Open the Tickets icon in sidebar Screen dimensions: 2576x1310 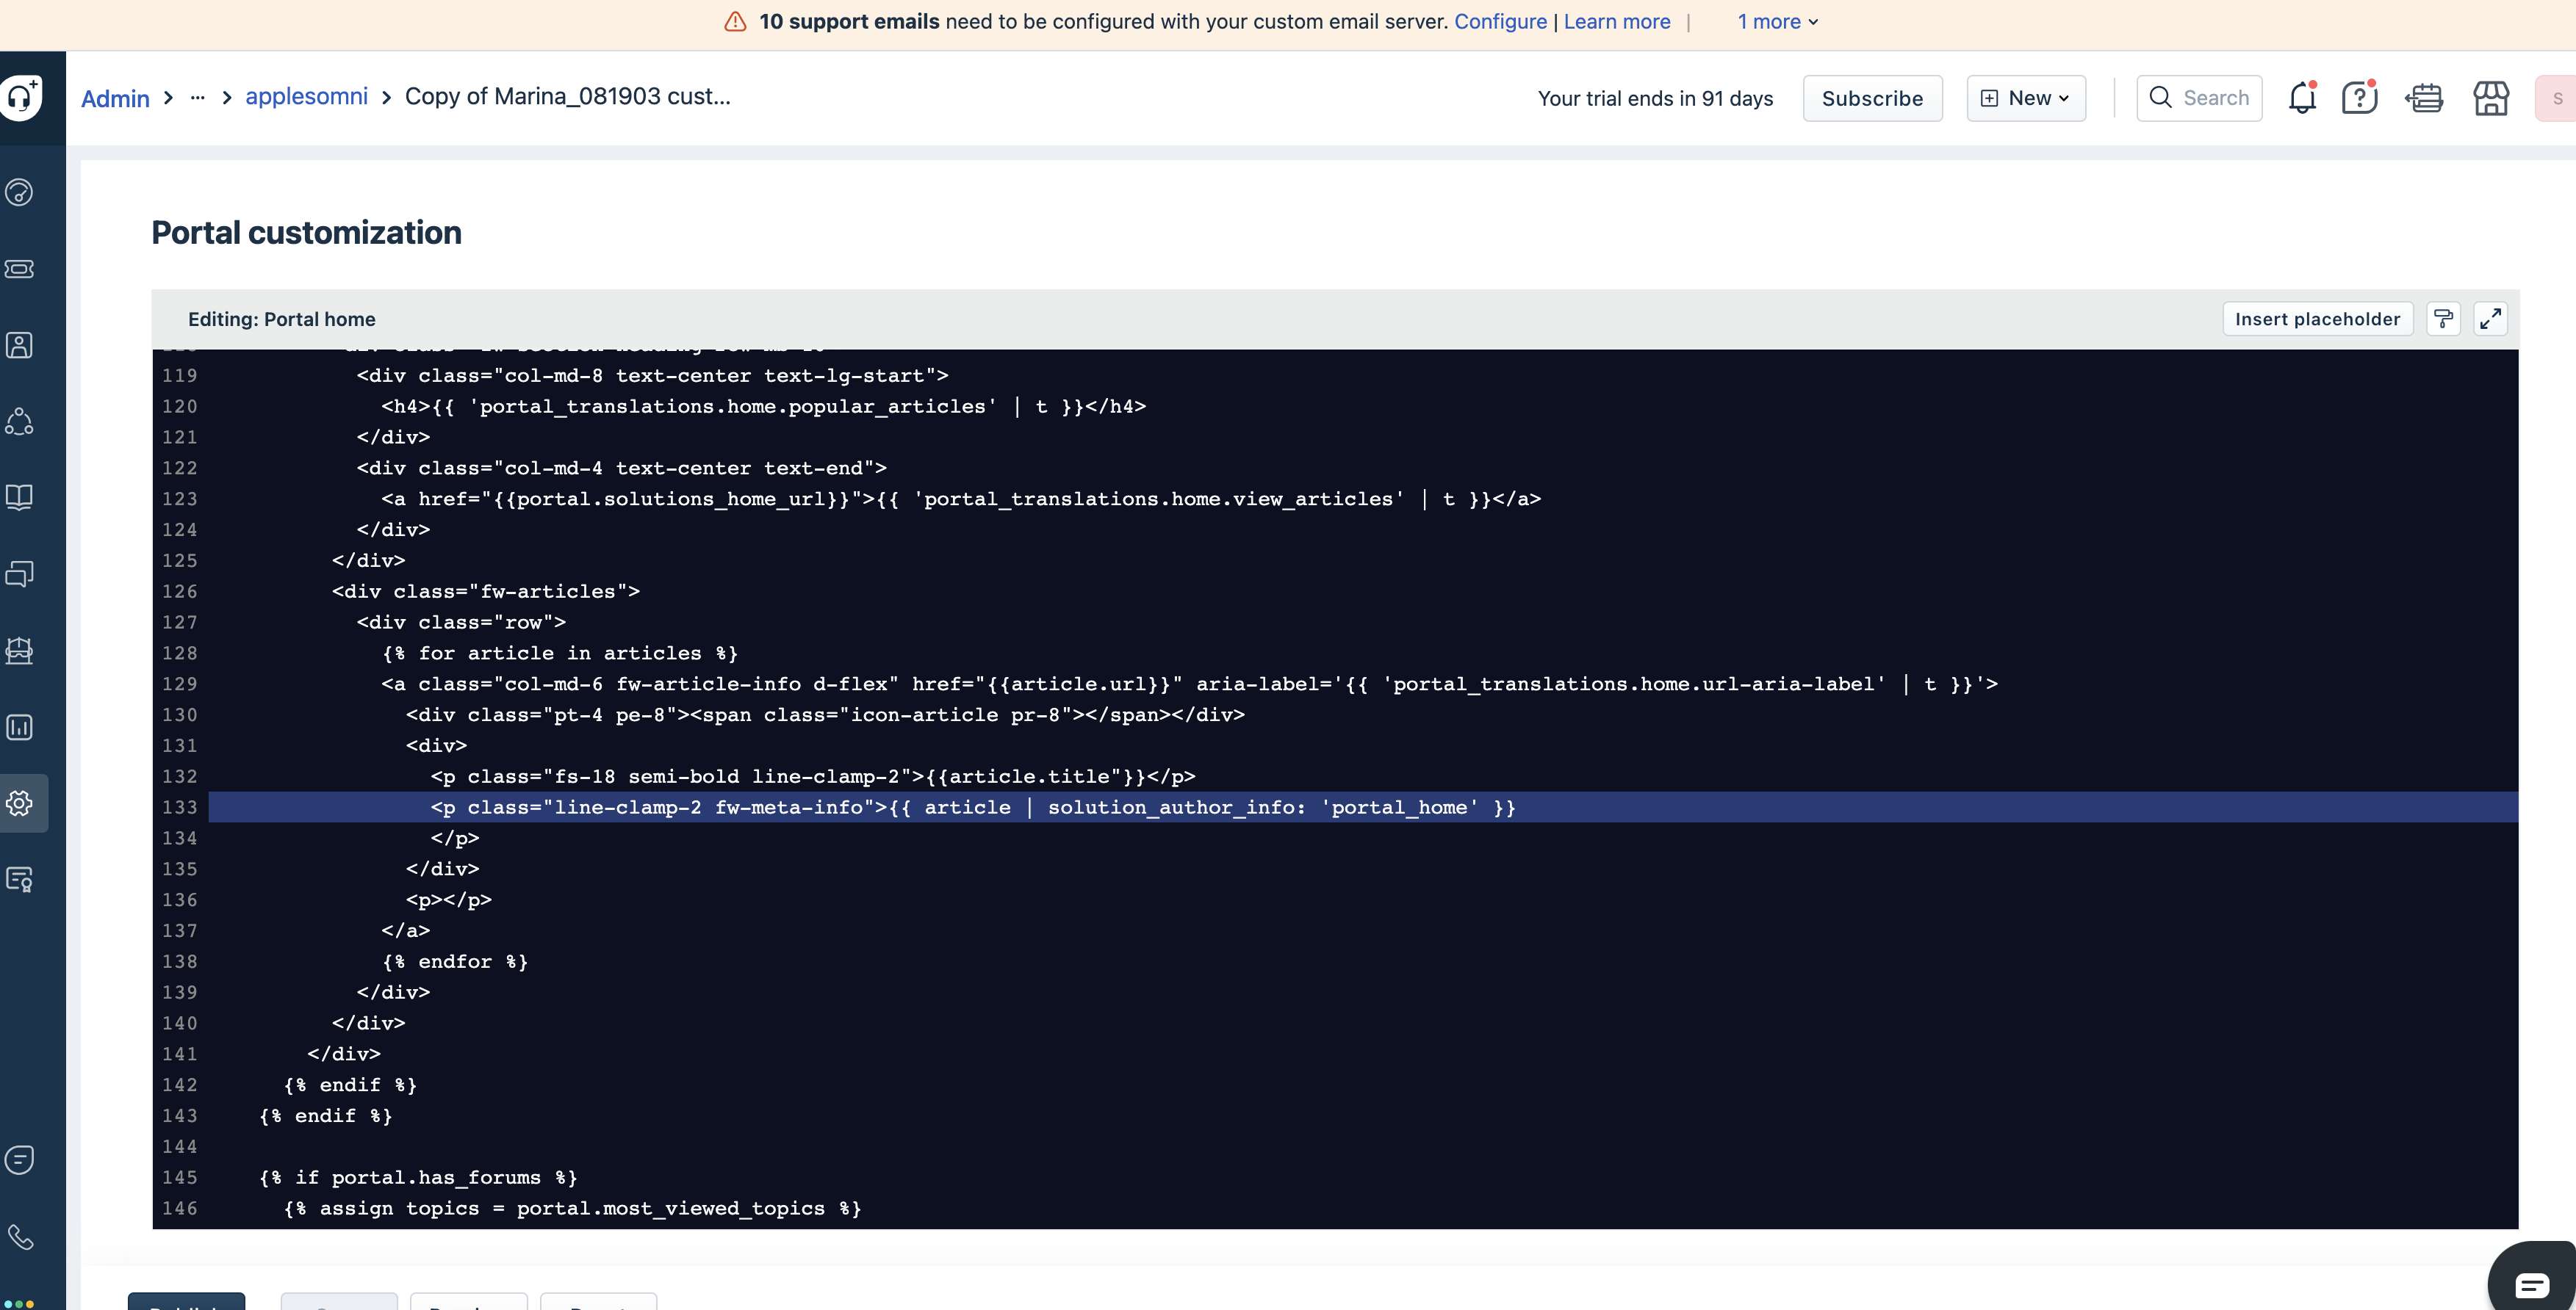[20, 269]
